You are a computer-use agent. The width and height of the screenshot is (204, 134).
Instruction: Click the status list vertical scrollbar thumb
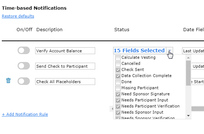pos(188,73)
